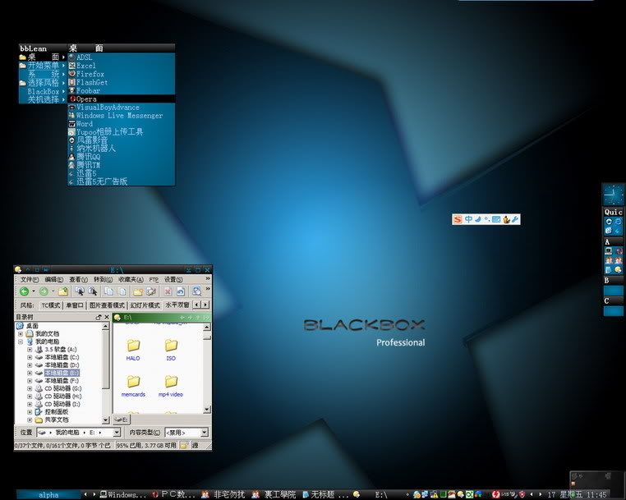
Task: Click the Copy files toolbar icon
Action: click(109, 291)
